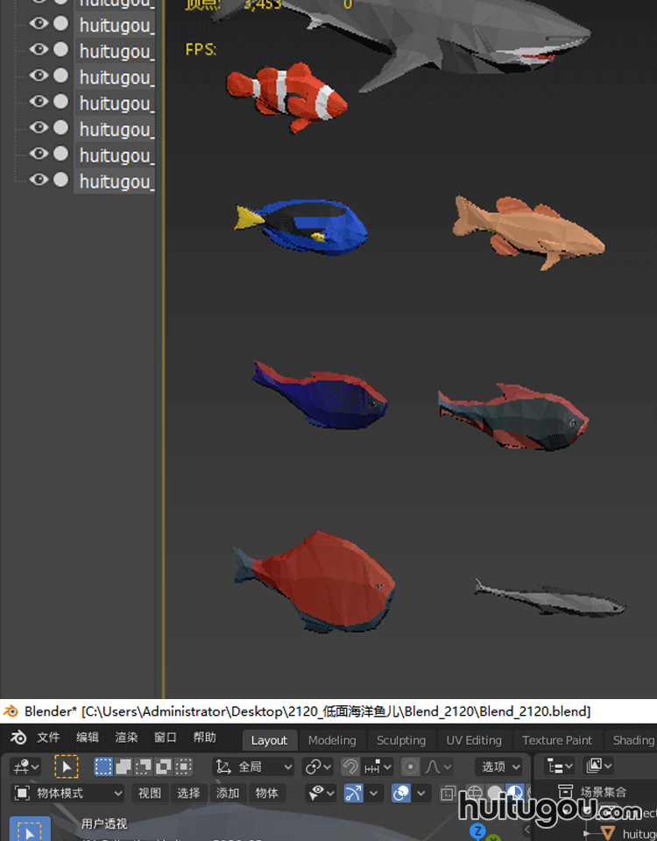This screenshot has height=841, width=657.
Task: Switch to solid shading icon
Action: [x=494, y=794]
